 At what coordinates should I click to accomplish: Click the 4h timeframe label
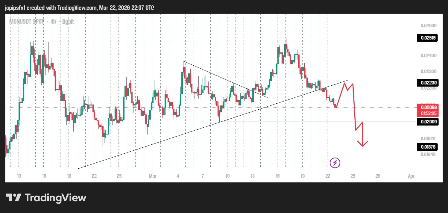pos(54,22)
